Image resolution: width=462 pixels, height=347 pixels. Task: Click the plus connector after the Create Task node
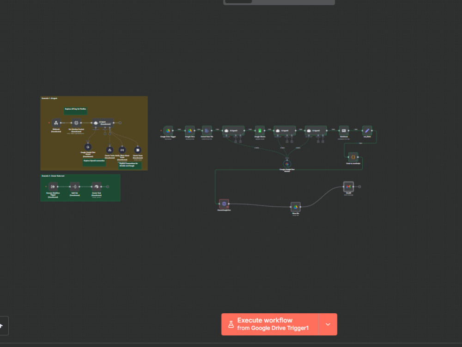click(108, 186)
